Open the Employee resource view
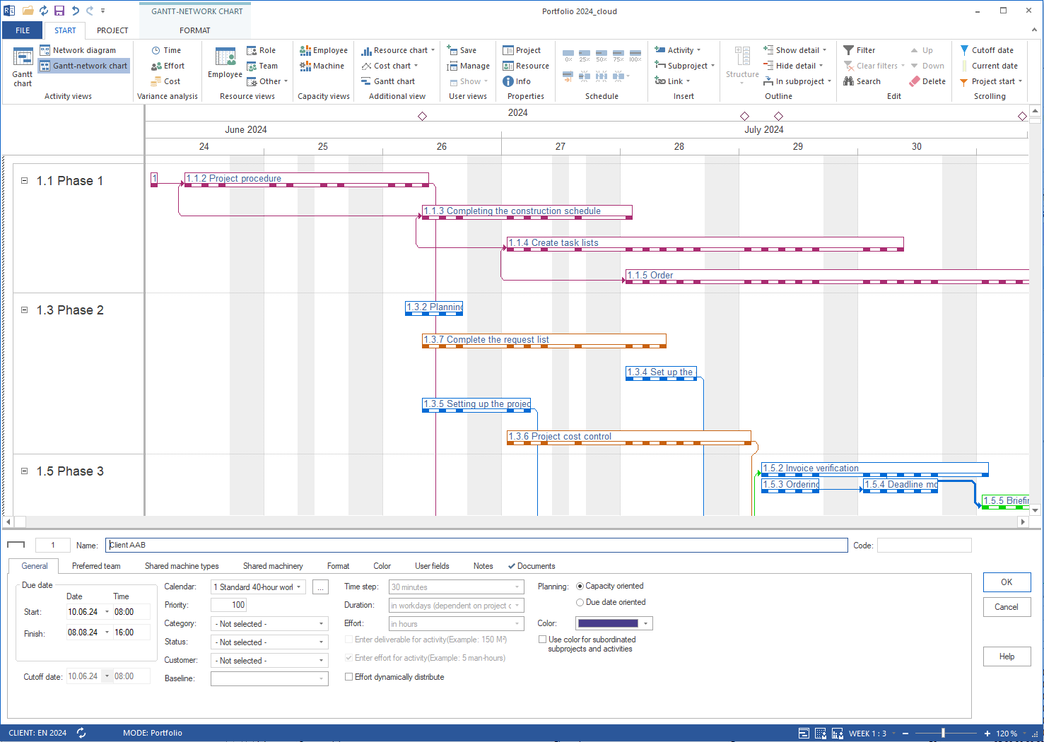Image resolution: width=1044 pixels, height=742 pixels. (225, 63)
